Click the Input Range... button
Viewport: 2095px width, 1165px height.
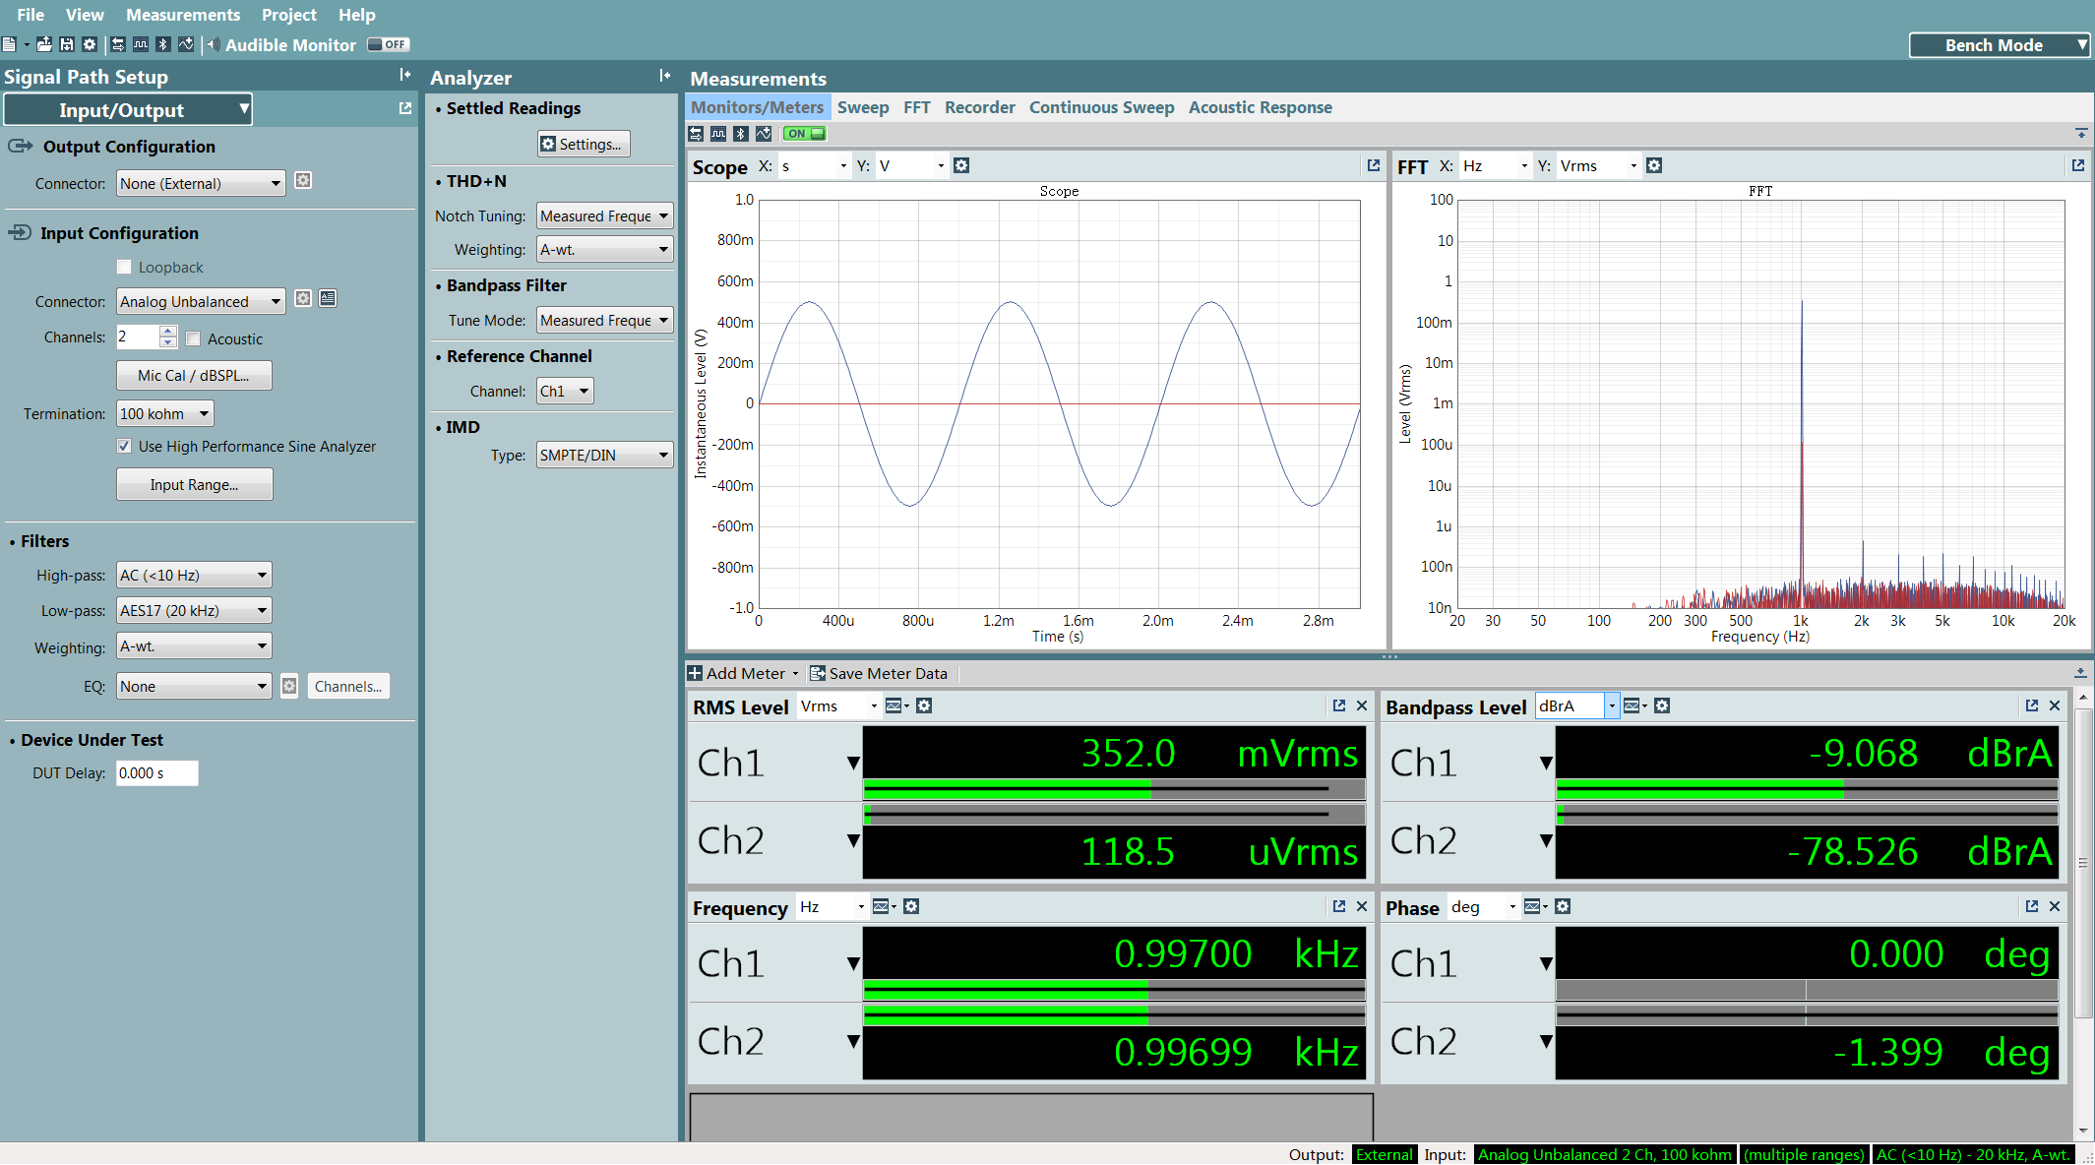point(194,484)
